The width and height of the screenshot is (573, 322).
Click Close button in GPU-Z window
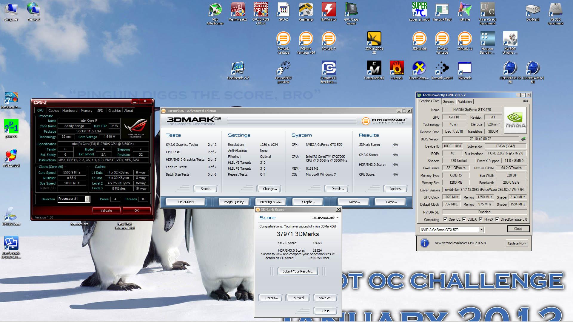[518, 229]
